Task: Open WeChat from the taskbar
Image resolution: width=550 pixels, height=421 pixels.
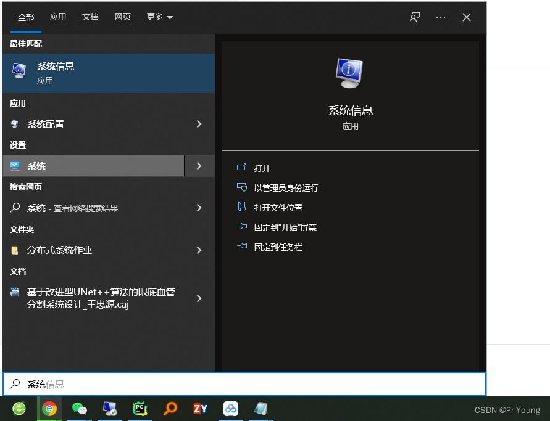Action: tap(80, 409)
